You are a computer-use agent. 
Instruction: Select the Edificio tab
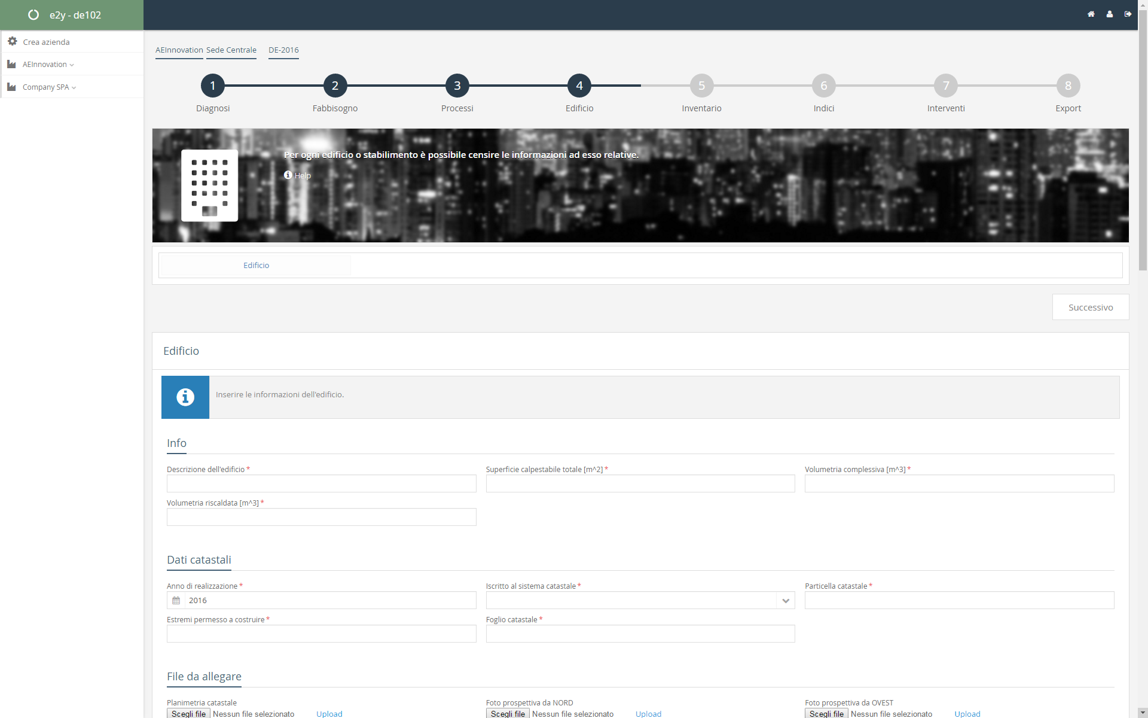coord(256,265)
